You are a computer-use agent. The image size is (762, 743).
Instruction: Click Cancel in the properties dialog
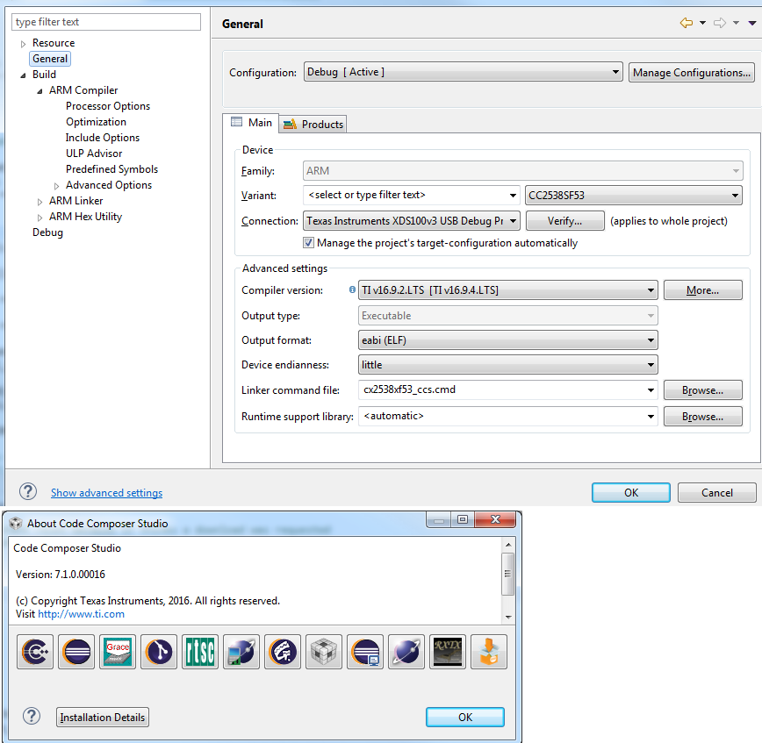[x=717, y=492]
